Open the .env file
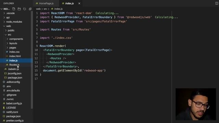This screenshot has width=219, height=123. tap(9, 86)
